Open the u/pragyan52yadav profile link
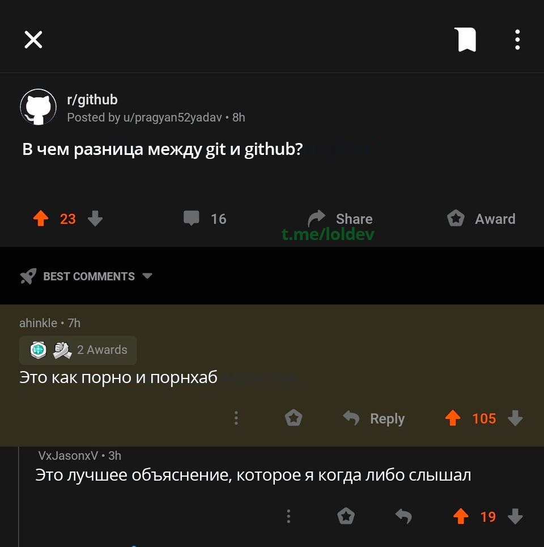The width and height of the screenshot is (544, 547). (x=172, y=117)
